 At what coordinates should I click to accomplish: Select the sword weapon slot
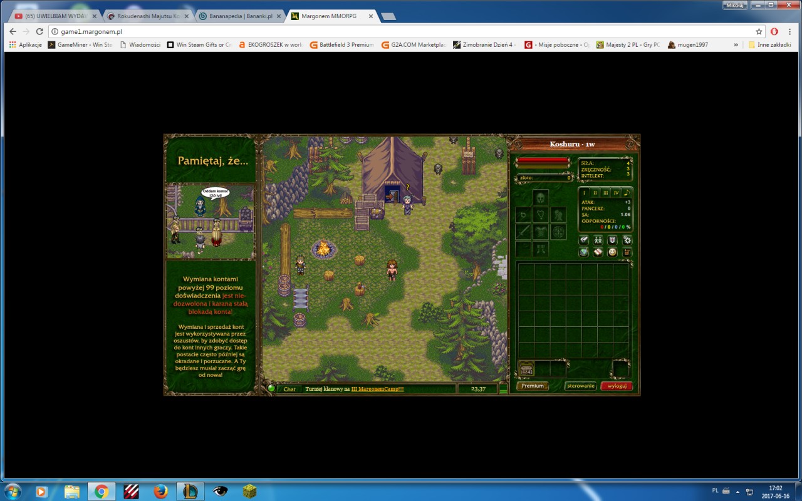523,232
